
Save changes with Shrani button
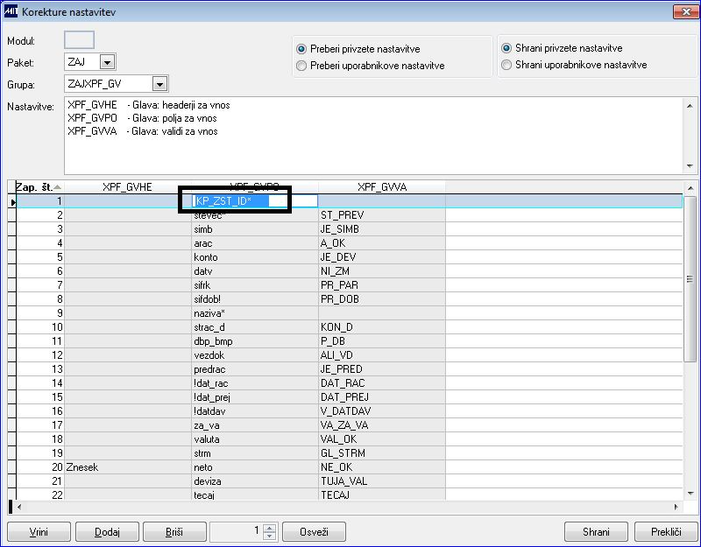tap(596, 532)
